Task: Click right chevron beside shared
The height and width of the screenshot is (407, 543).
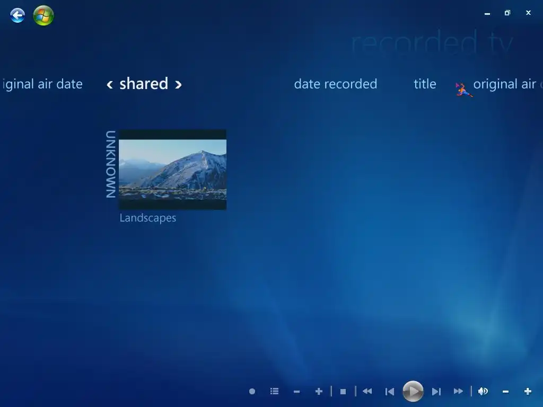Action: tap(178, 84)
